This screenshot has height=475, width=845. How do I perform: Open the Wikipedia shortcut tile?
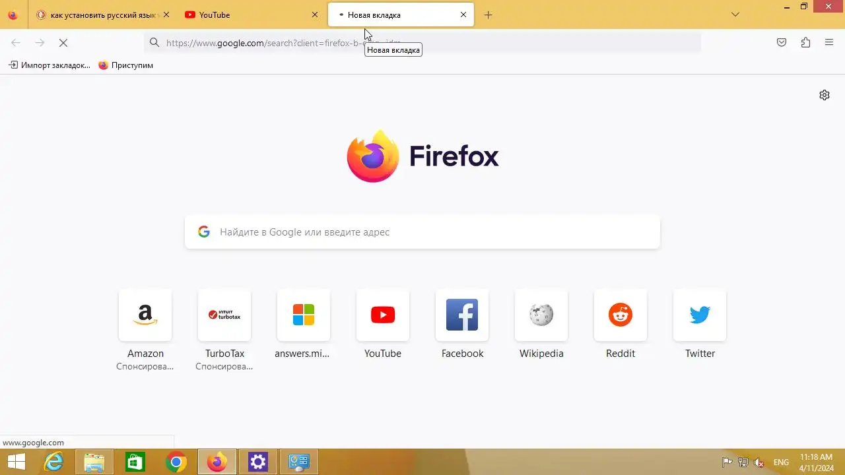541,315
